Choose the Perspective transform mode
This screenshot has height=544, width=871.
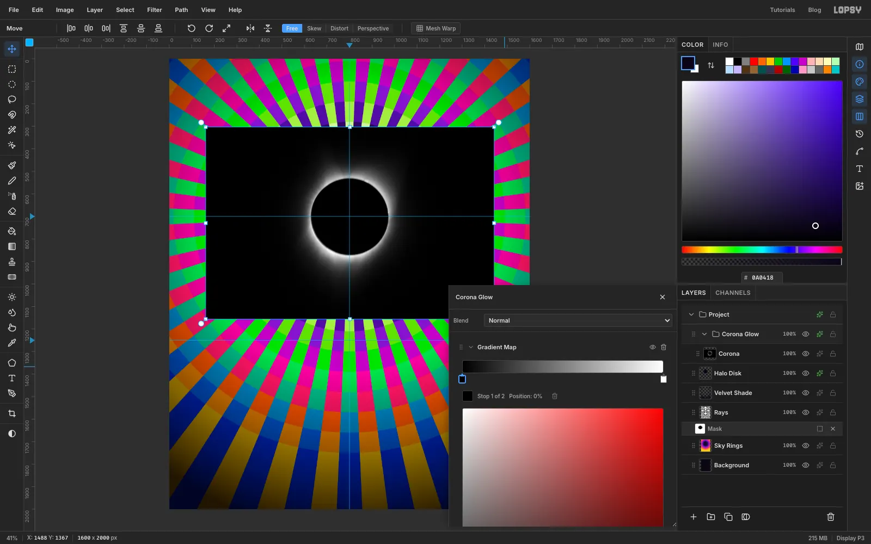373,28
